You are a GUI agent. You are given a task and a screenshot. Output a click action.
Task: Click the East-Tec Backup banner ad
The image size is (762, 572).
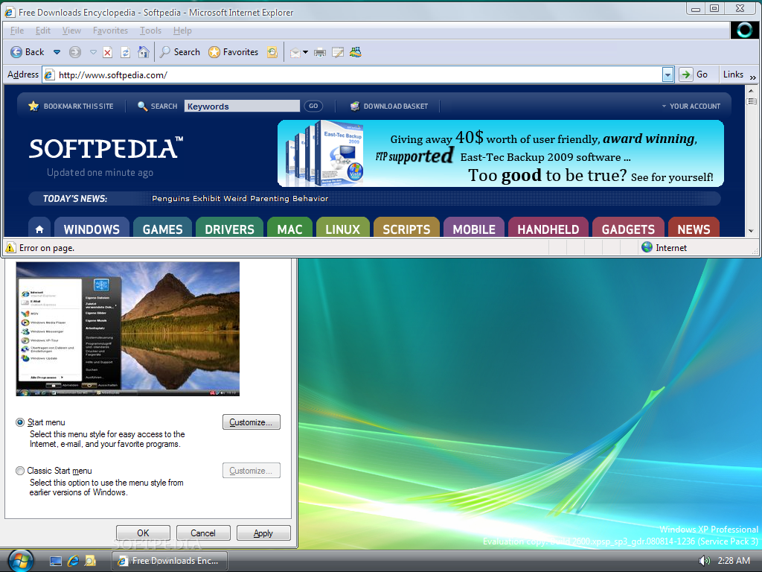coord(501,153)
